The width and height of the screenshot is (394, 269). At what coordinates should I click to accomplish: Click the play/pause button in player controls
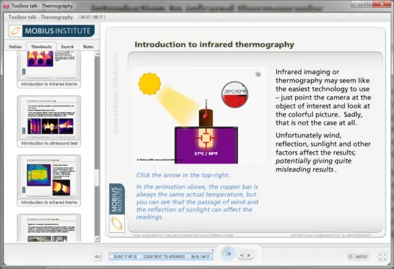(x=229, y=254)
